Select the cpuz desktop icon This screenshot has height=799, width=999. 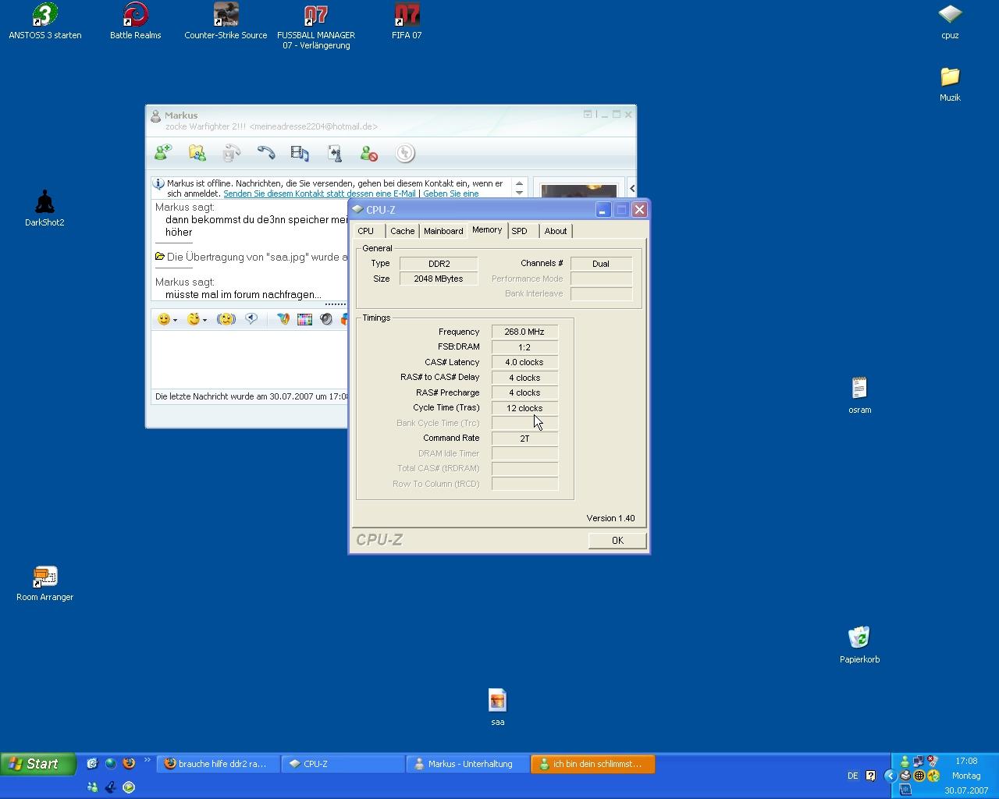950,21
